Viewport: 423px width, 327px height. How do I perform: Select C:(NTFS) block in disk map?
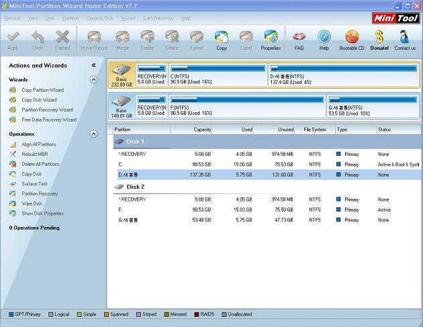(218, 75)
